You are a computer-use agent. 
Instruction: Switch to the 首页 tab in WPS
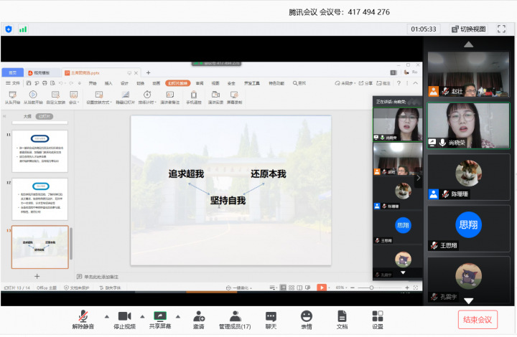12,72
